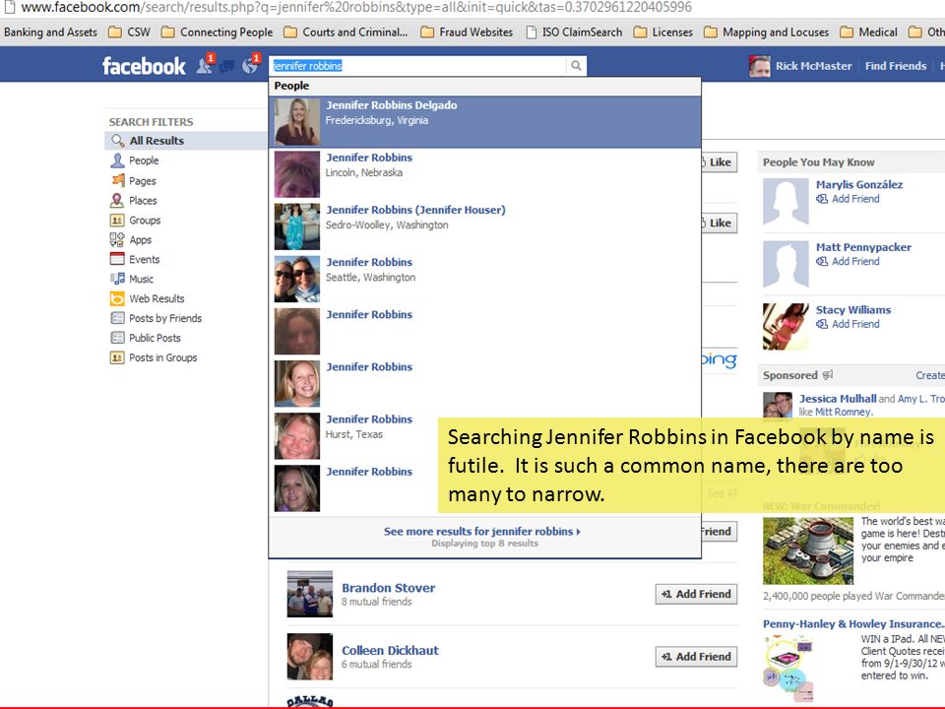The width and height of the screenshot is (945, 709).
Task: Open Jessica Mulhall link in Sponsored
Action: click(838, 399)
